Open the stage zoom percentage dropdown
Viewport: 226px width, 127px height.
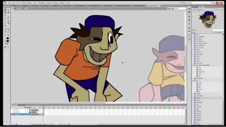(x=180, y=8)
